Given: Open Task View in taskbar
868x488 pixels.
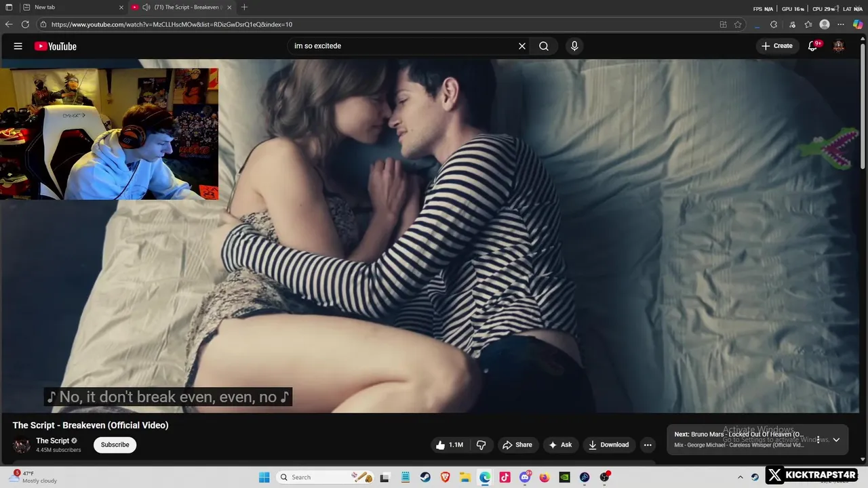Looking at the screenshot, I should coord(384,477).
